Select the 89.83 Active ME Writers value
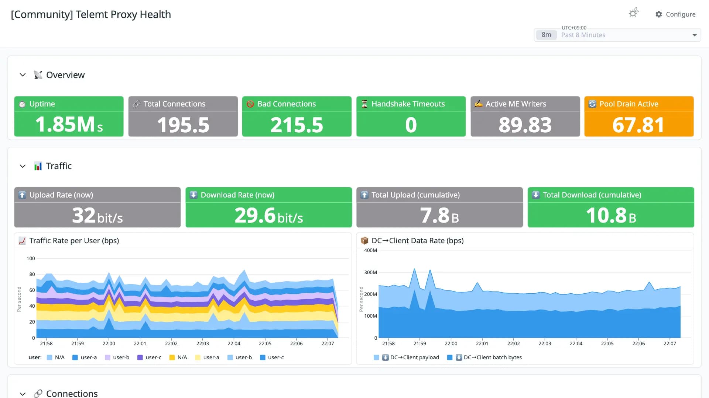This screenshot has height=398, width=709. coord(525,125)
